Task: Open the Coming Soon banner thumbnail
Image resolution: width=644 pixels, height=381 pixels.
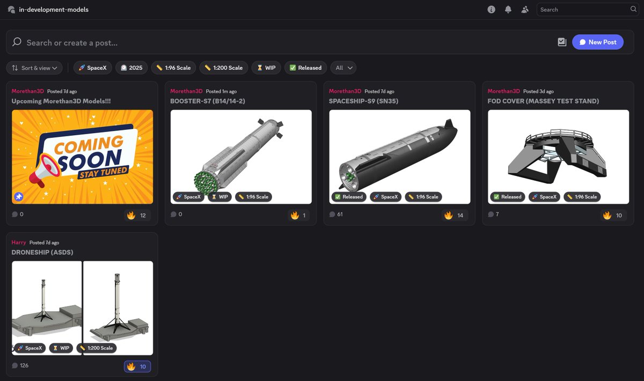Action: tap(82, 157)
